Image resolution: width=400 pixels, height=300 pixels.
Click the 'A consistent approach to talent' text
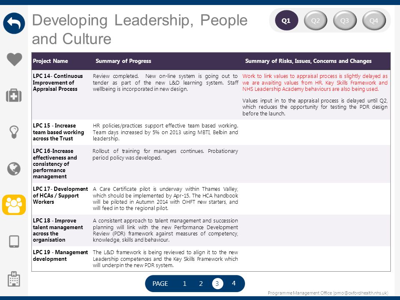165,230
